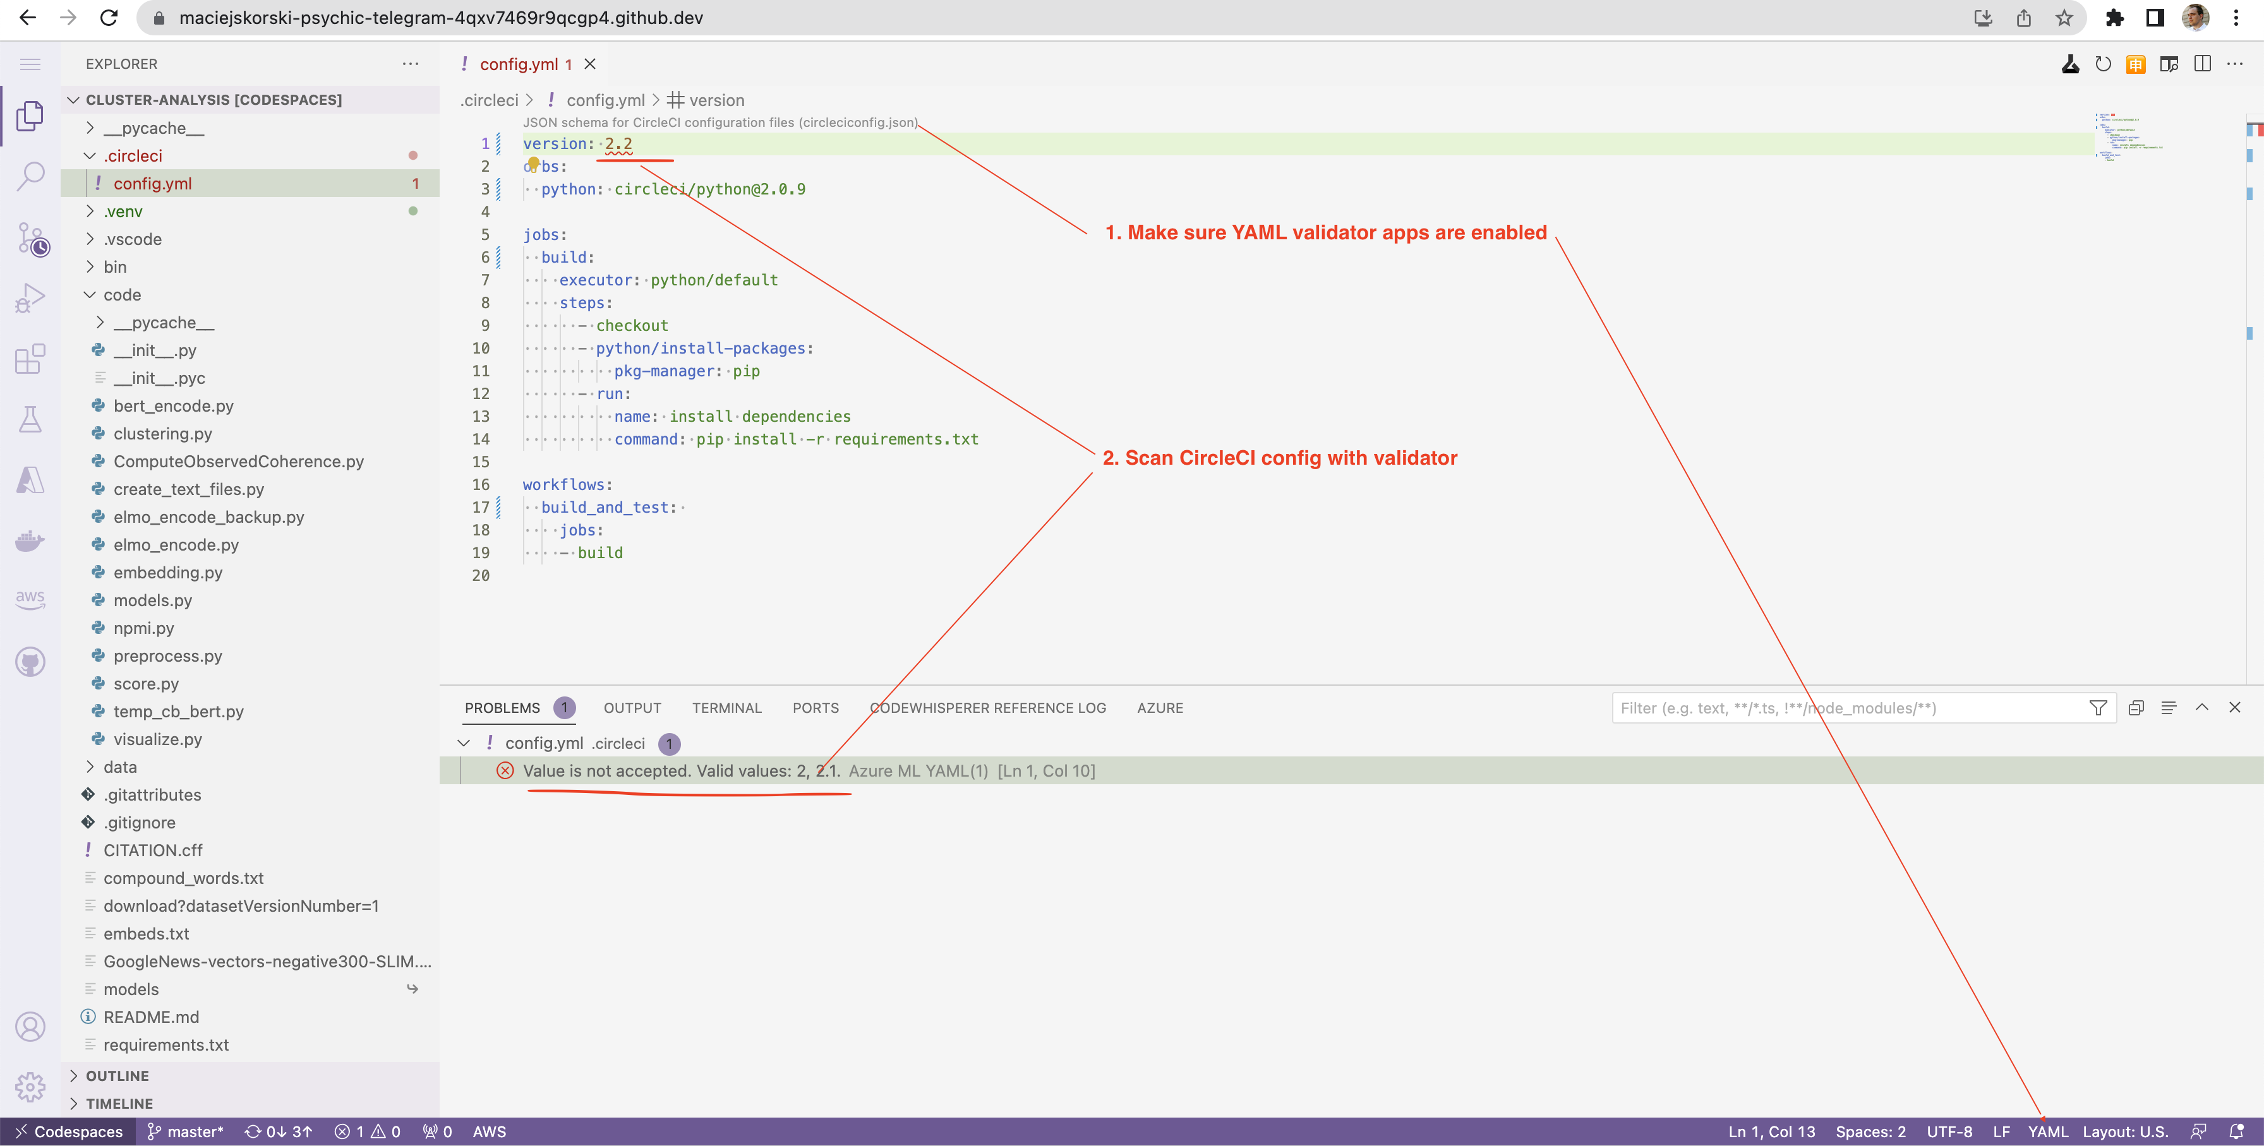Expand the OUTLINE section
Viewport: 2264px width, 1146px height.
(x=74, y=1076)
